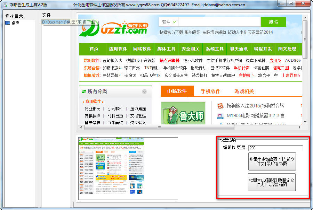The height and width of the screenshot is (210, 313).
Task: Click the horizontal scrollbar left arrow
Action: pos(81,127)
